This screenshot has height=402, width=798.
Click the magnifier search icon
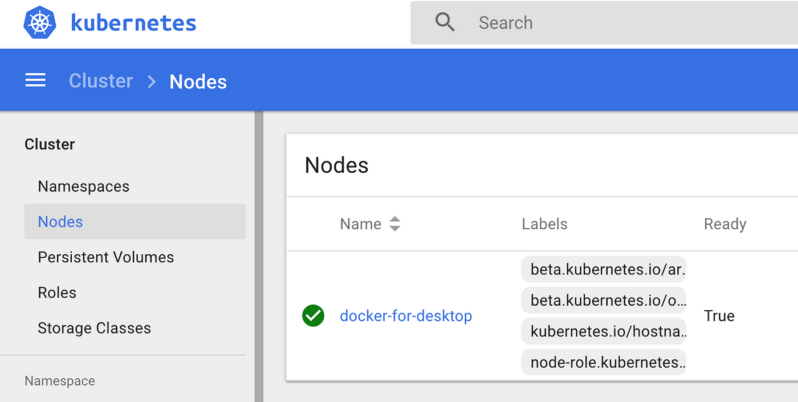445,22
